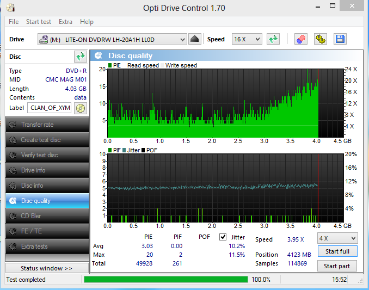369x290 pixels.
Task: Click the Verify test disc sidebar icon
Action: coord(13,155)
